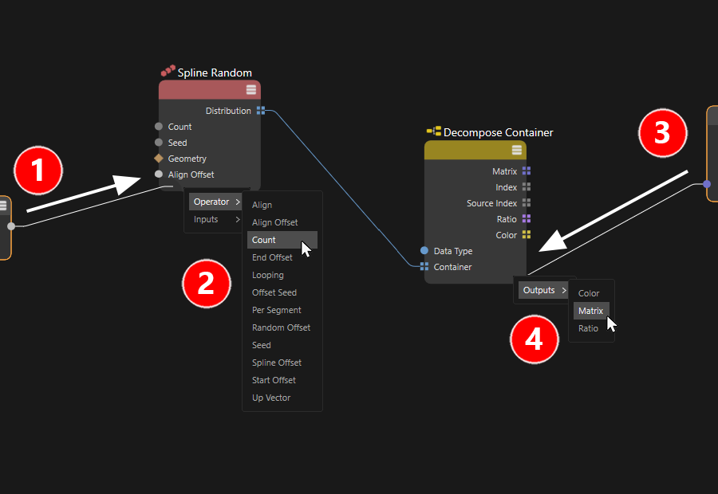Select Seed from the Operator submenu

click(282, 345)
